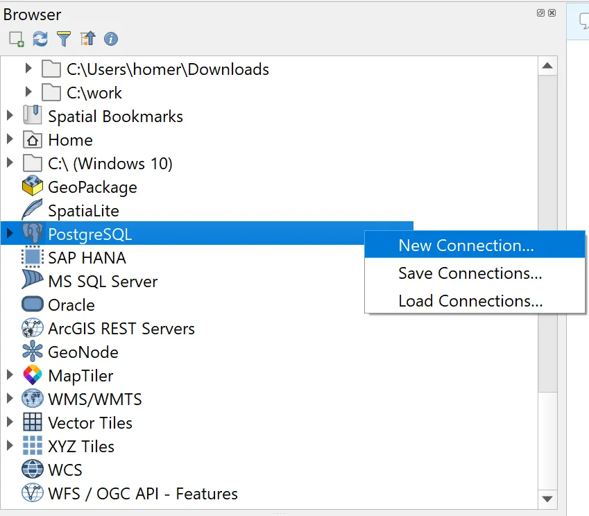Expand the Spatial Bookmarks node
The height and width of the screenshot is (516, 589).
pyautogui.click(x=10, y=116)
